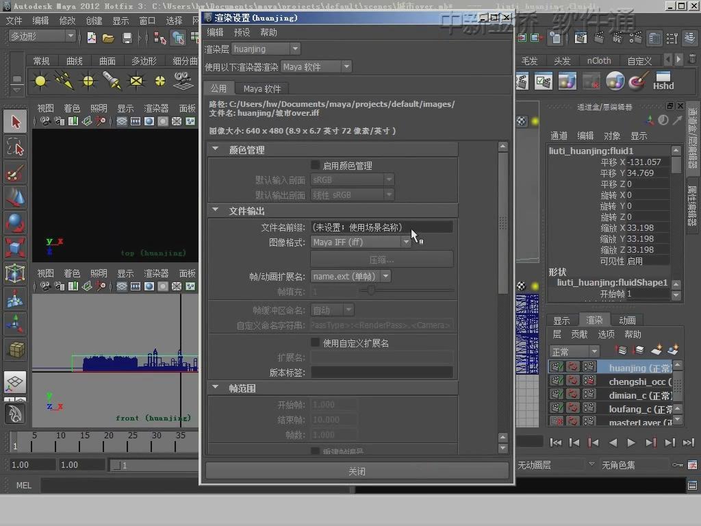
Task: Select by hierarchy mode icon
Action: [160, 38]
